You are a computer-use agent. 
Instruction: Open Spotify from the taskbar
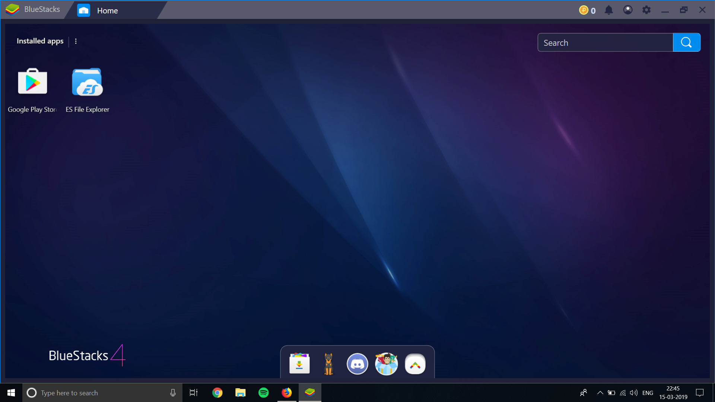click(263, 393)
